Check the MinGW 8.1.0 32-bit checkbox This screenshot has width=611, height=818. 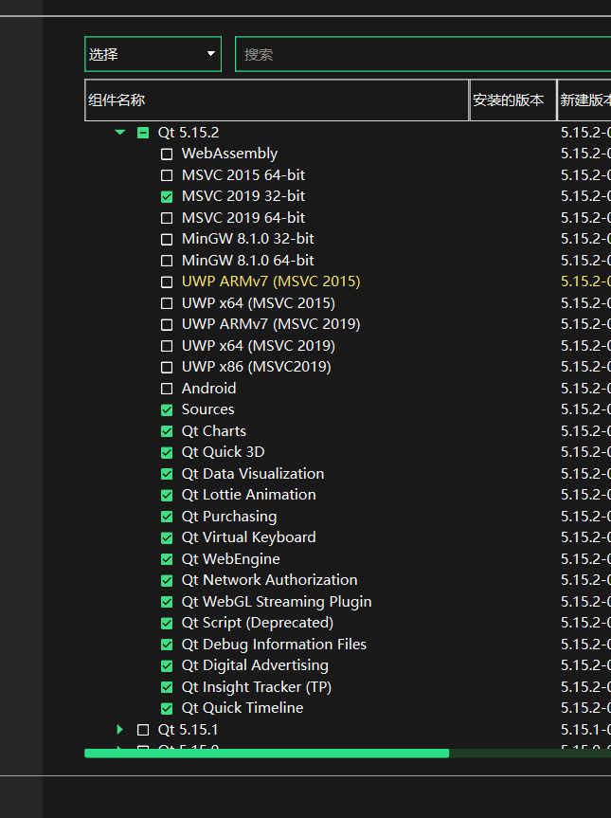pos(167,239)
